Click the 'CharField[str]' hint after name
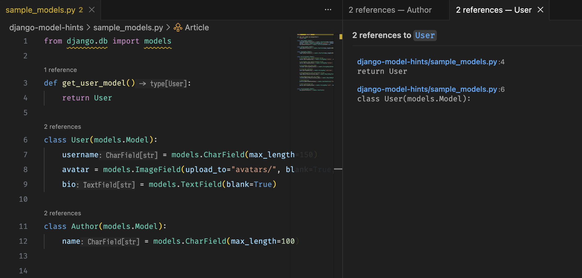The width and height of the screenshot is (582, 278). click(x=114, y=242)
